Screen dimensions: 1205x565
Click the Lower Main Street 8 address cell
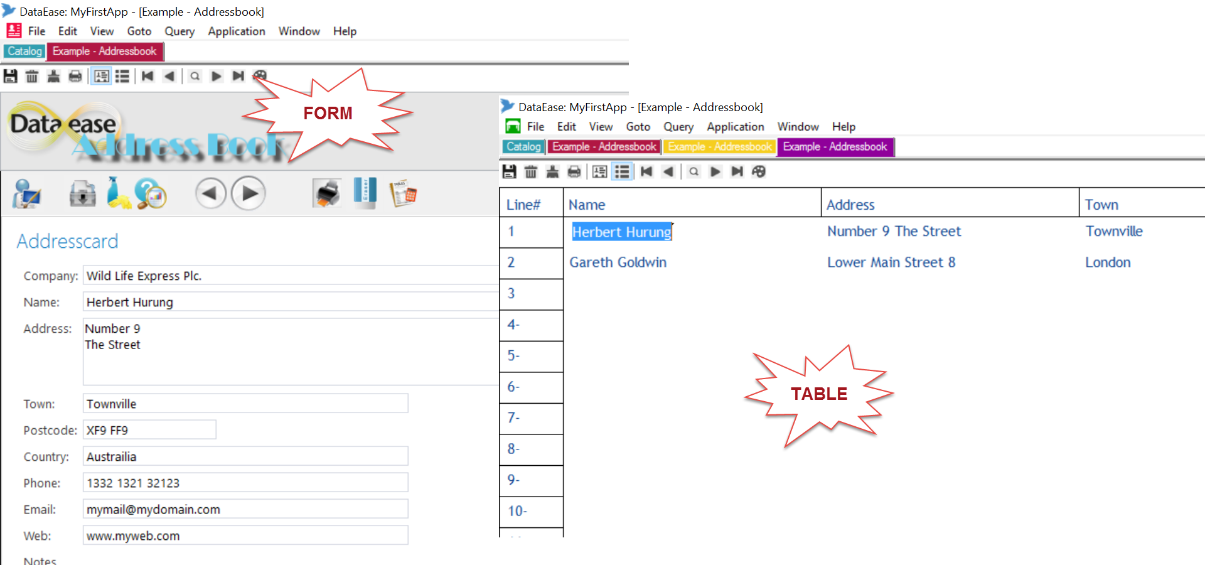pos(891,262)
